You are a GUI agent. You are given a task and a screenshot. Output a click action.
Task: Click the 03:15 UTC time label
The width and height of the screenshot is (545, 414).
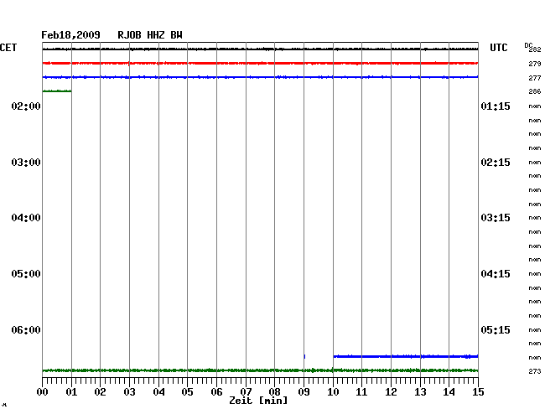(496, 218)
